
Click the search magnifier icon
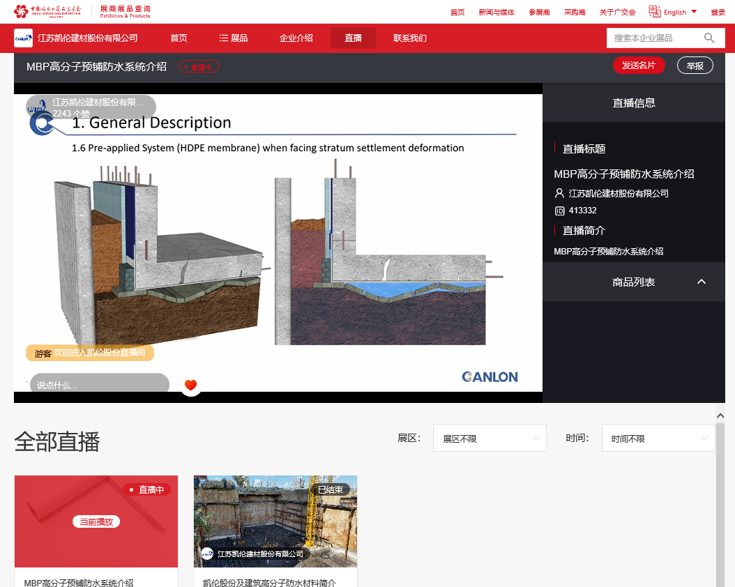point(709,38)
